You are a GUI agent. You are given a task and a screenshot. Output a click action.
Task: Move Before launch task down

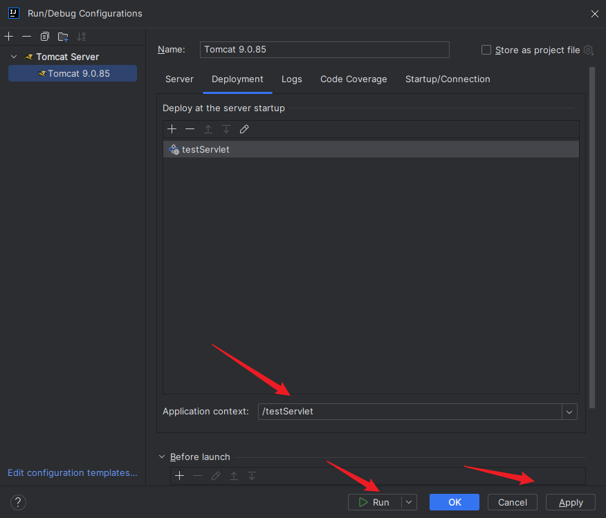tap(252, 476)
